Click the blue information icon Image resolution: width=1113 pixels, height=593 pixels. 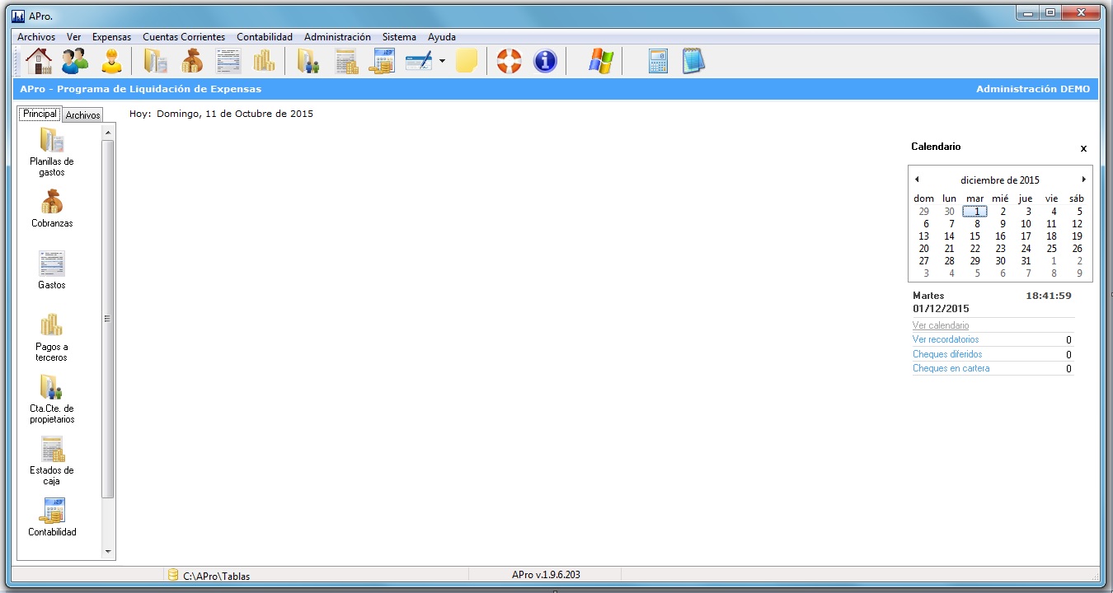pyautogui.click(x=545, y=61)
